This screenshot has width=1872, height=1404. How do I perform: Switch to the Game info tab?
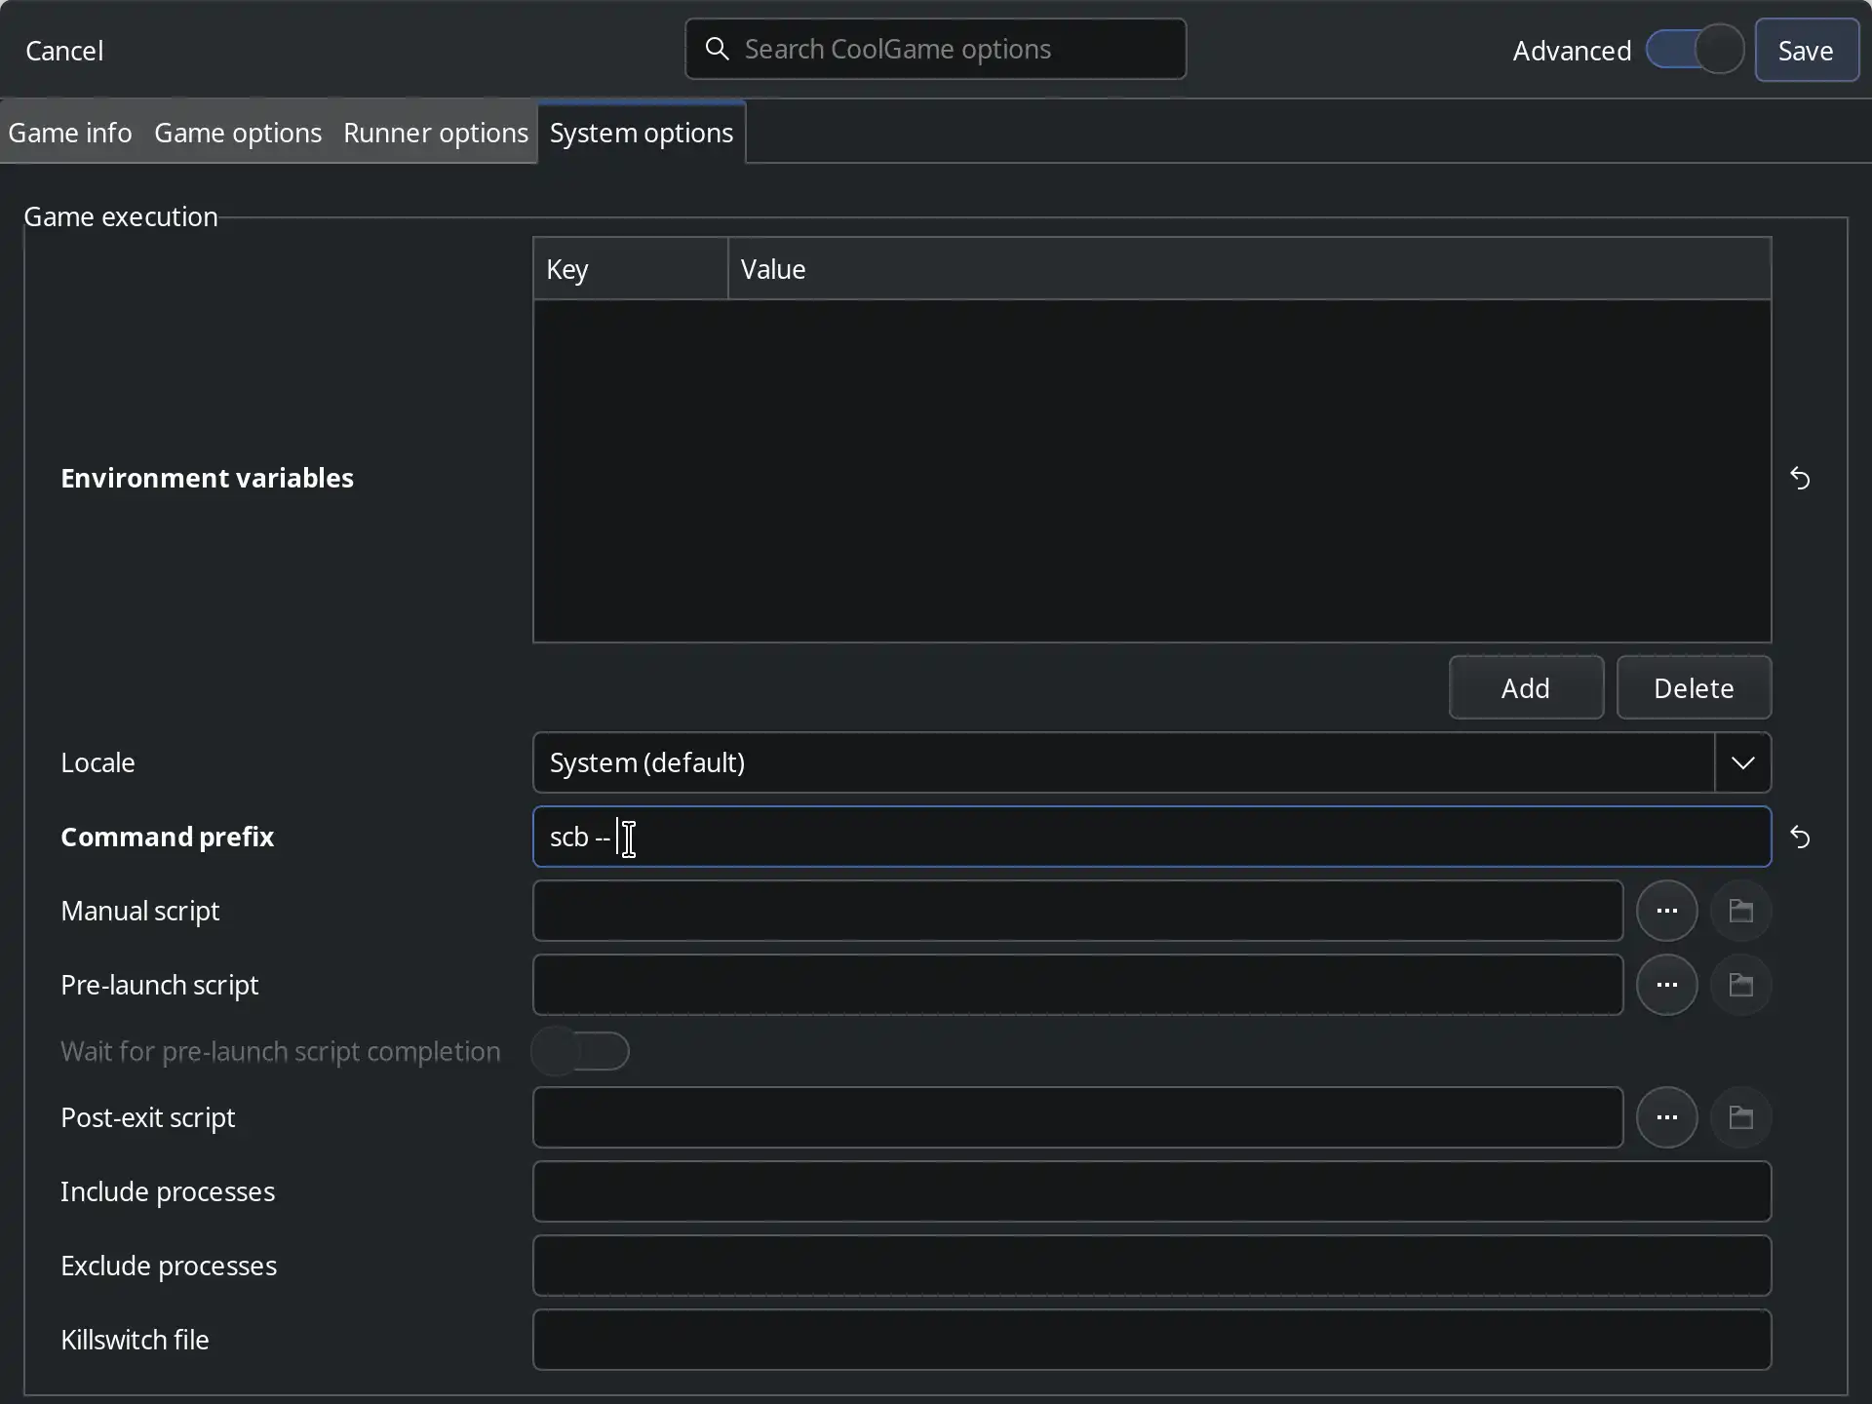pos(70,133)
